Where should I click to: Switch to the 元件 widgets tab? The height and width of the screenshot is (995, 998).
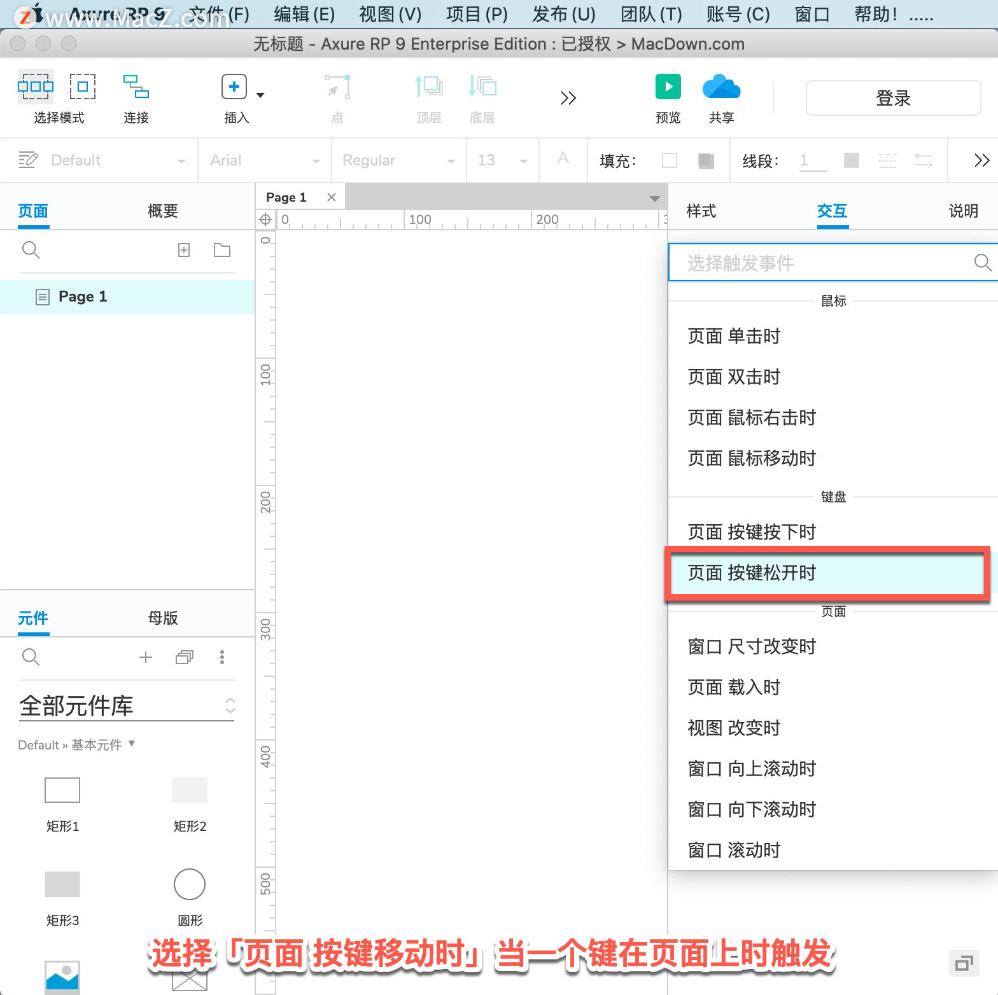pos(33,618)
